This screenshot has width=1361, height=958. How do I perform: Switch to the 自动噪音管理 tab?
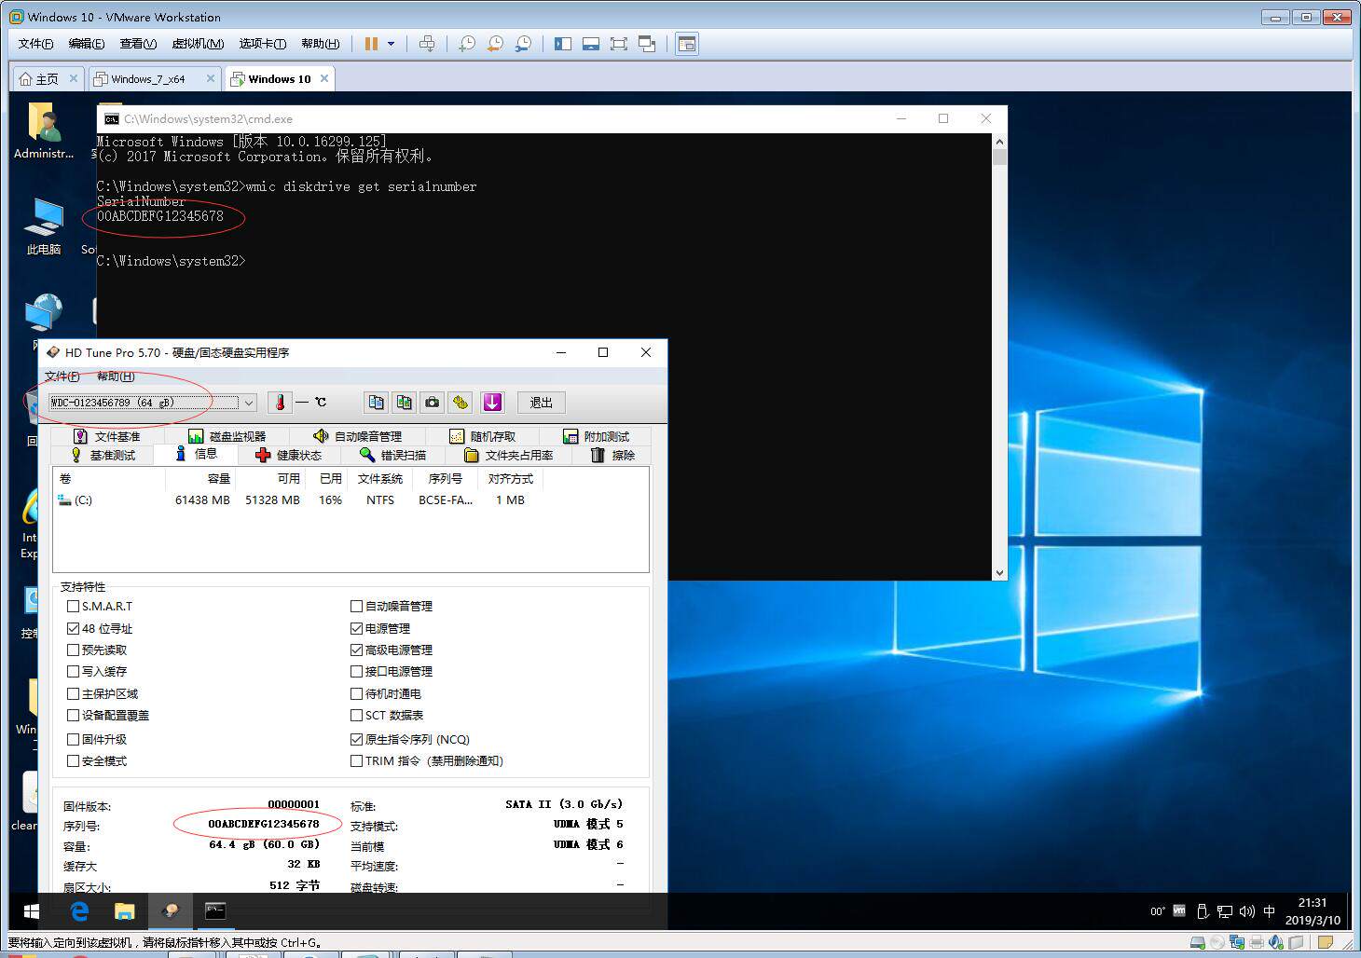coord(358,436)
